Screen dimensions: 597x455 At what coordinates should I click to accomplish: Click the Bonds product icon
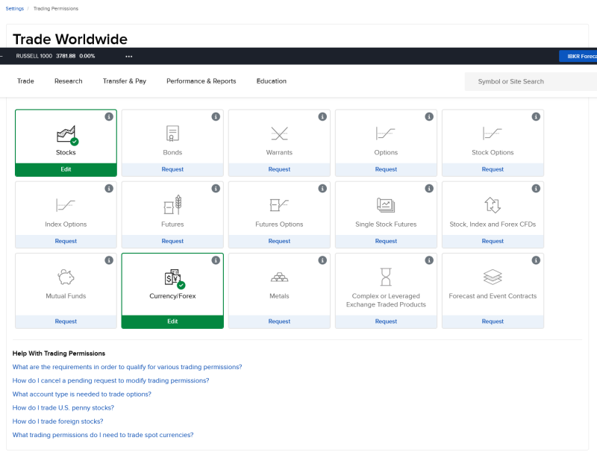coord(172,134)
